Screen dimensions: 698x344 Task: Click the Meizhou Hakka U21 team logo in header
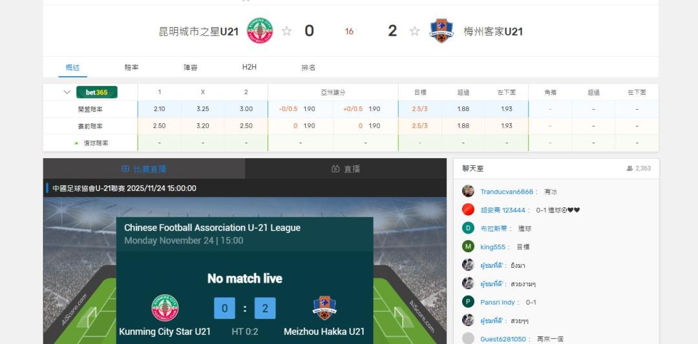point(441,31)
